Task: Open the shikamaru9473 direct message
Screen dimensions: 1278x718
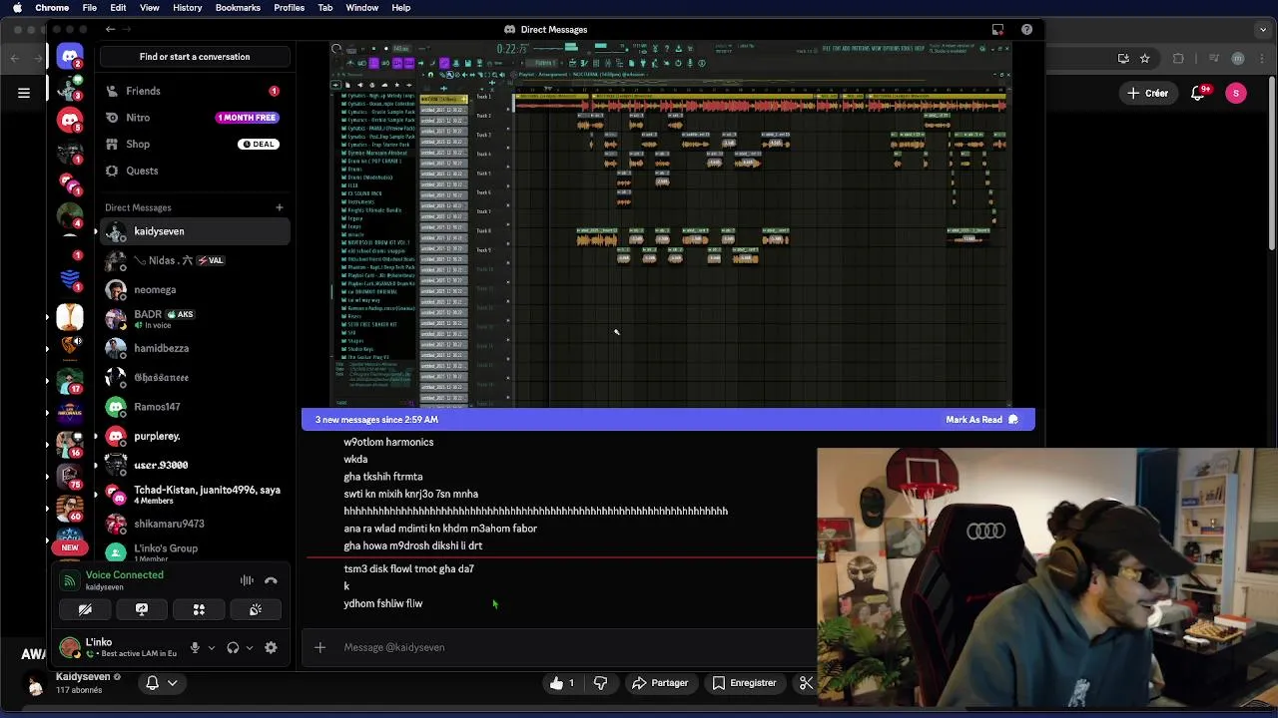Action: pyautogui.click(x=195, y=524)
